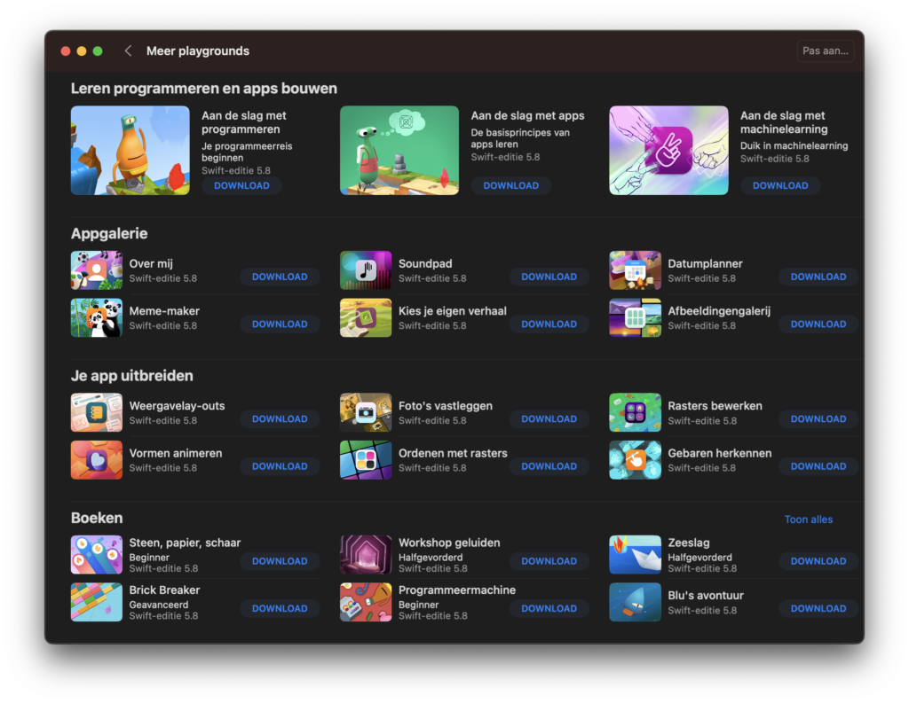Download the Steen, papier, schaar book
Image resolution: width=909 pixels, height=703 pixels.
(280, 561)
